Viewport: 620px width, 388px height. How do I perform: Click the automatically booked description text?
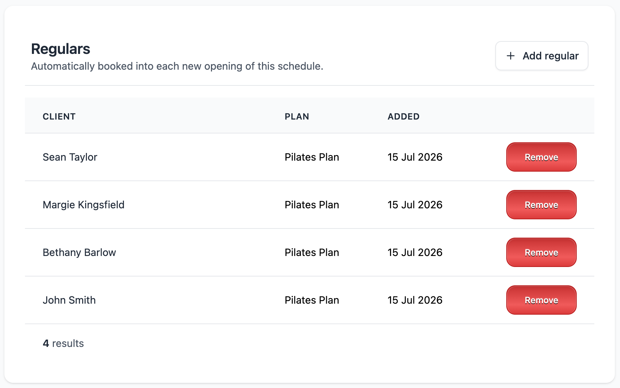pos(177,66)
